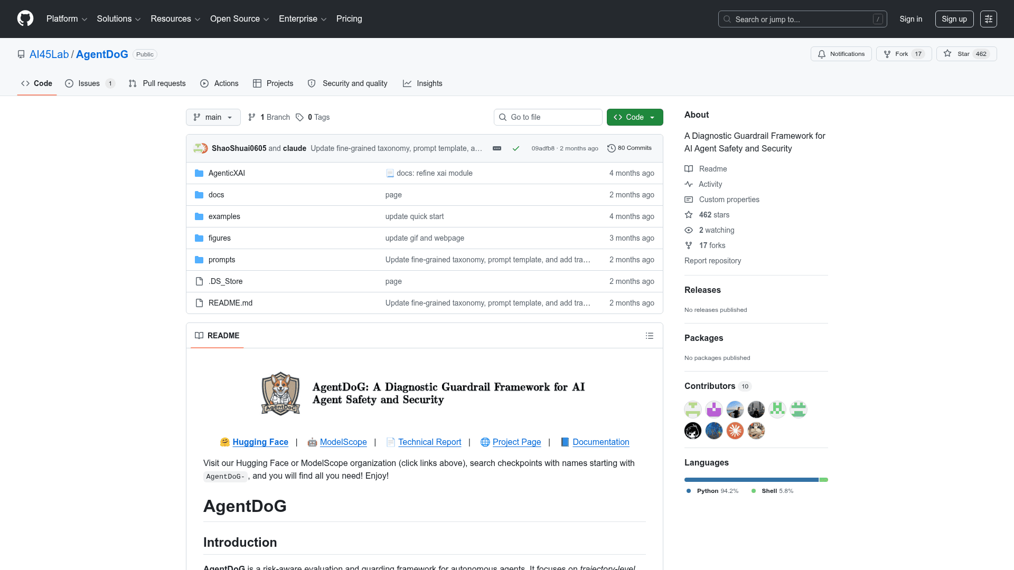Open the AI45Lab organization page
This screenshot has height=570, width=1014.
pos(49,54)
